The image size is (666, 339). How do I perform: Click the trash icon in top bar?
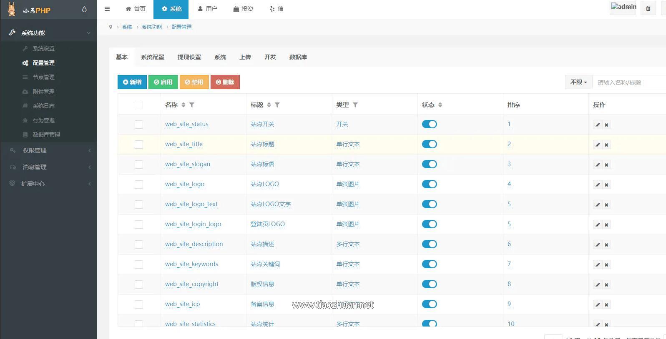[648, 8]
